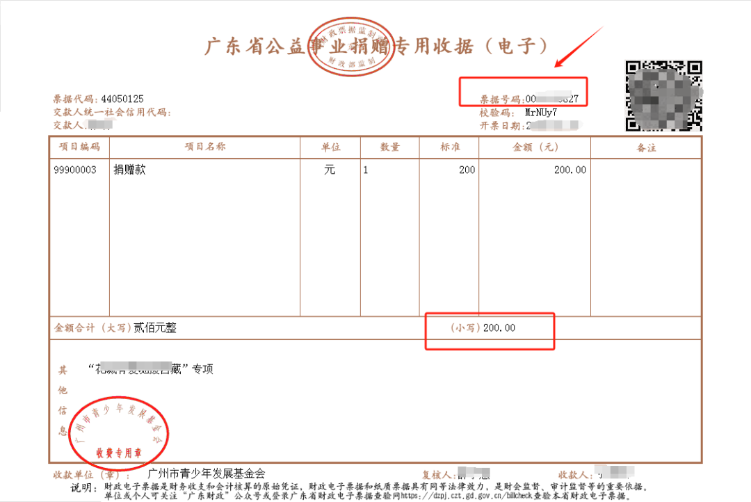Select the 票据代码 value 44050125

tap(122, 99)
